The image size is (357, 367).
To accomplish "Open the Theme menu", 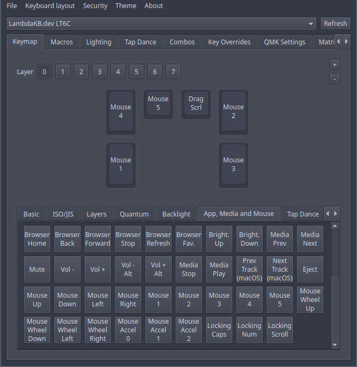I will coord(126,5).
